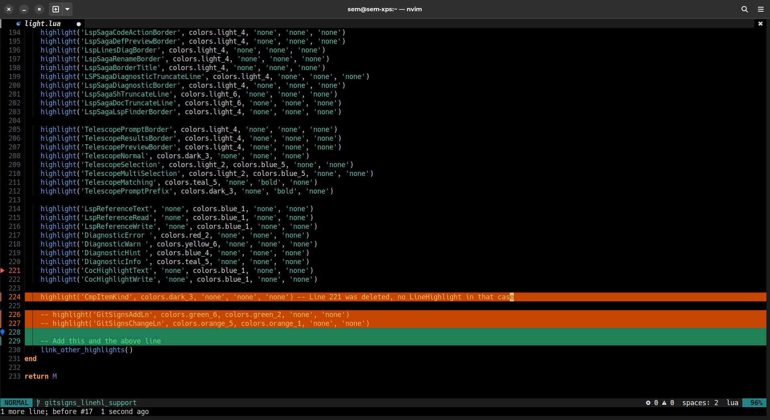This screenshot has width=770, height=420.
Task: Click the diagnostics warning triangle icon
Action: (x=664, y=403)
